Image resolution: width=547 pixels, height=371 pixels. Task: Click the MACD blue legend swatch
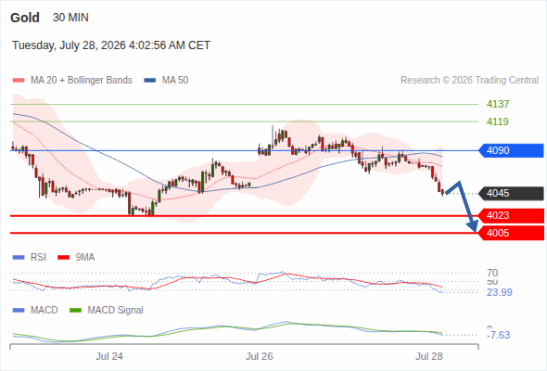19,311
